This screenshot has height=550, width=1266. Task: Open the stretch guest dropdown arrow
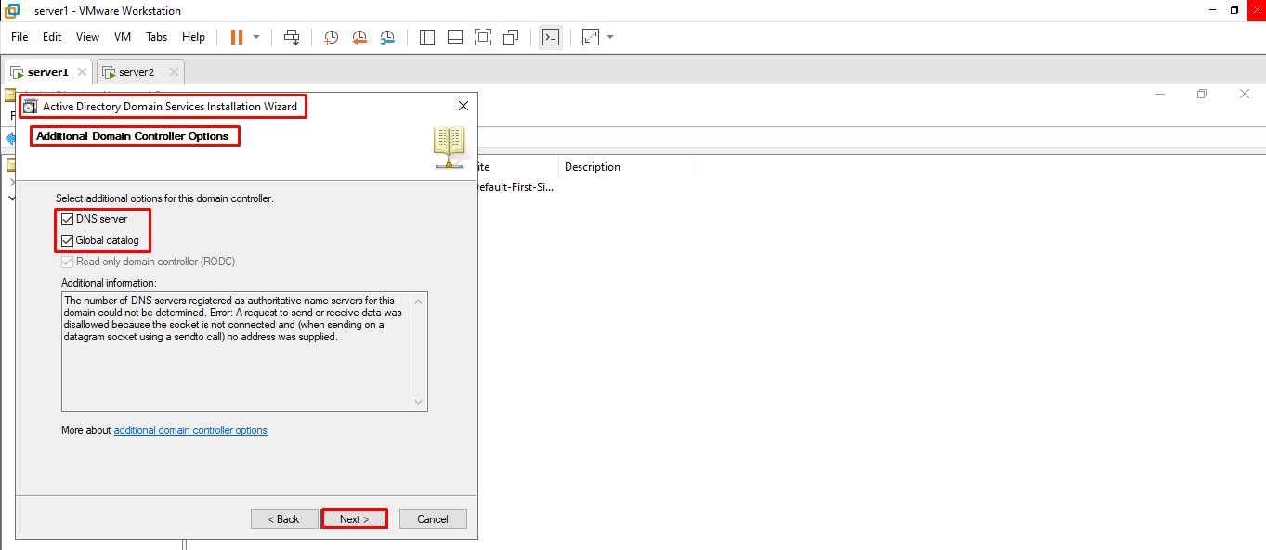[x=610, y=37]
